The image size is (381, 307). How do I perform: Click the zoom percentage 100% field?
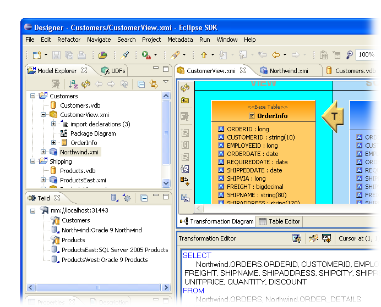pos(367,54)
